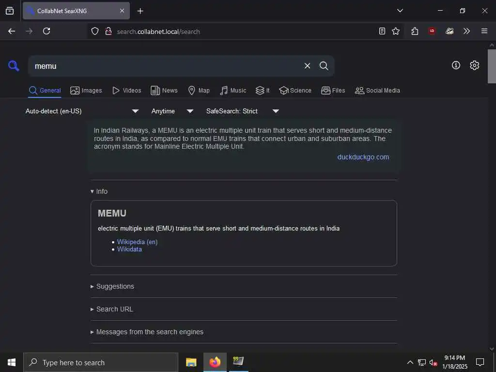Switch to Music tab
Screen dimensions: 496x372
[x=233, y=91]
